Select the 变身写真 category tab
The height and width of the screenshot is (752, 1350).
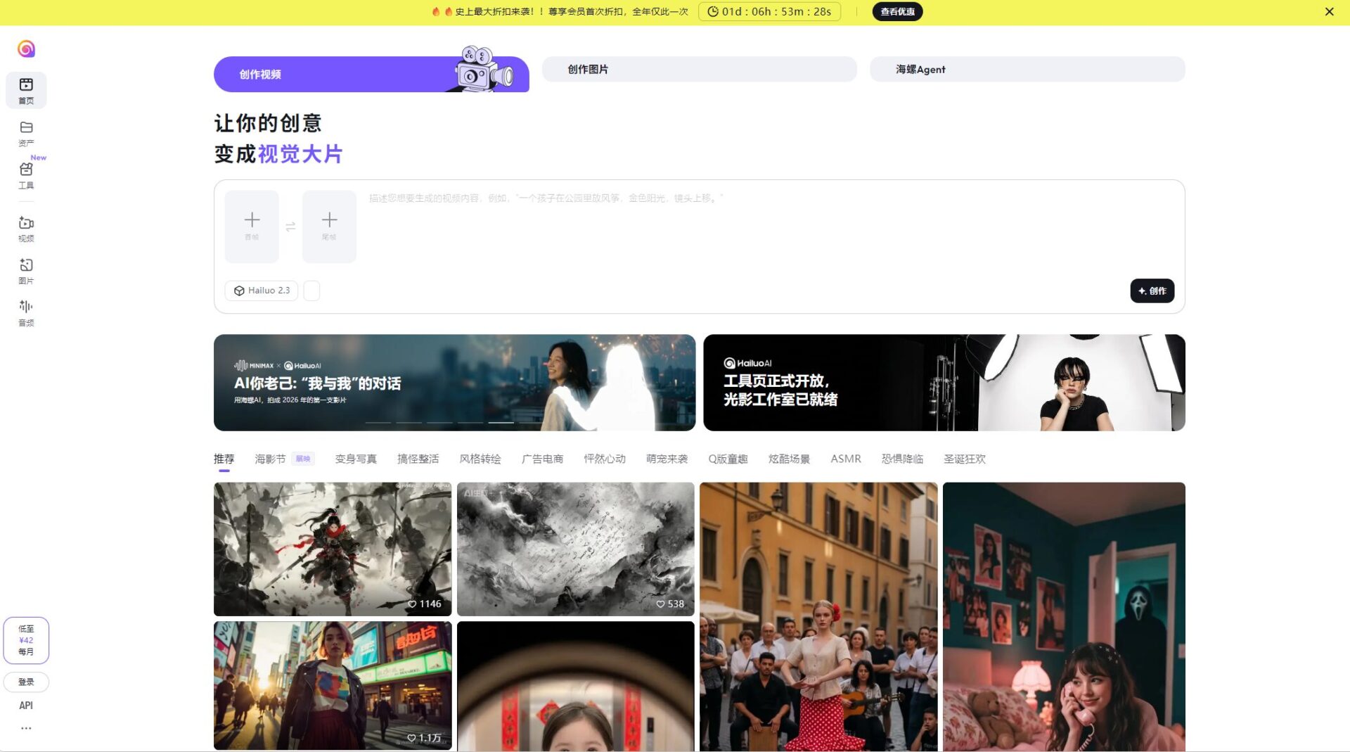[x=356, y=459]
